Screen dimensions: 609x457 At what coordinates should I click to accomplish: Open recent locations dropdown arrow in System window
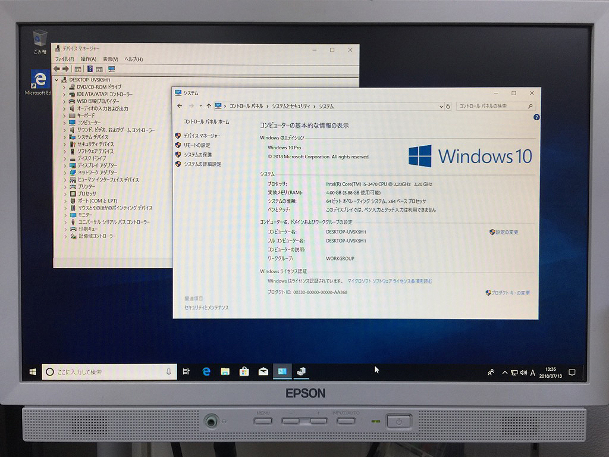(x=200, y=106)
